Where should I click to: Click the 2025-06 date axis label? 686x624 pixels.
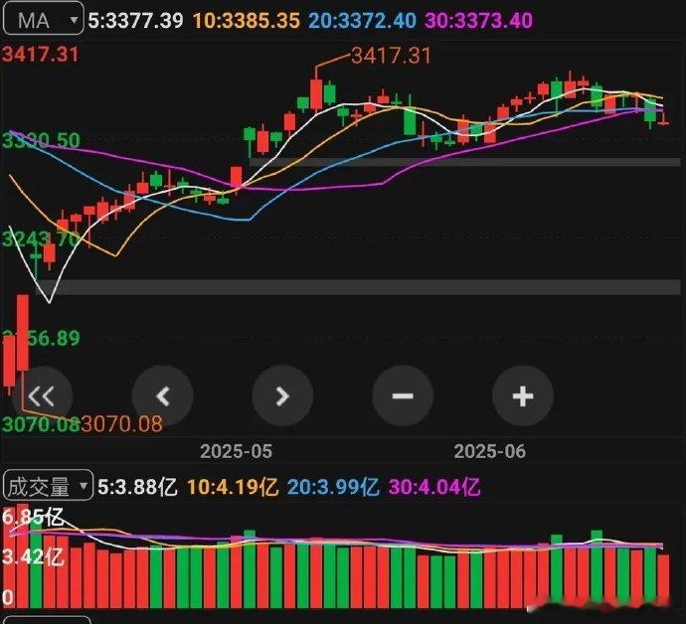click(490, 451)
